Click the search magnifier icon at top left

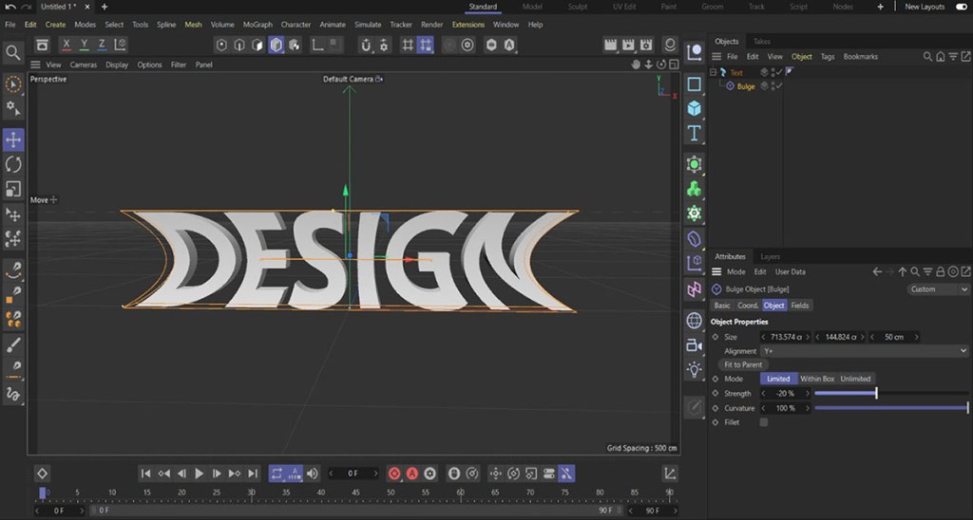coord(13,52)
